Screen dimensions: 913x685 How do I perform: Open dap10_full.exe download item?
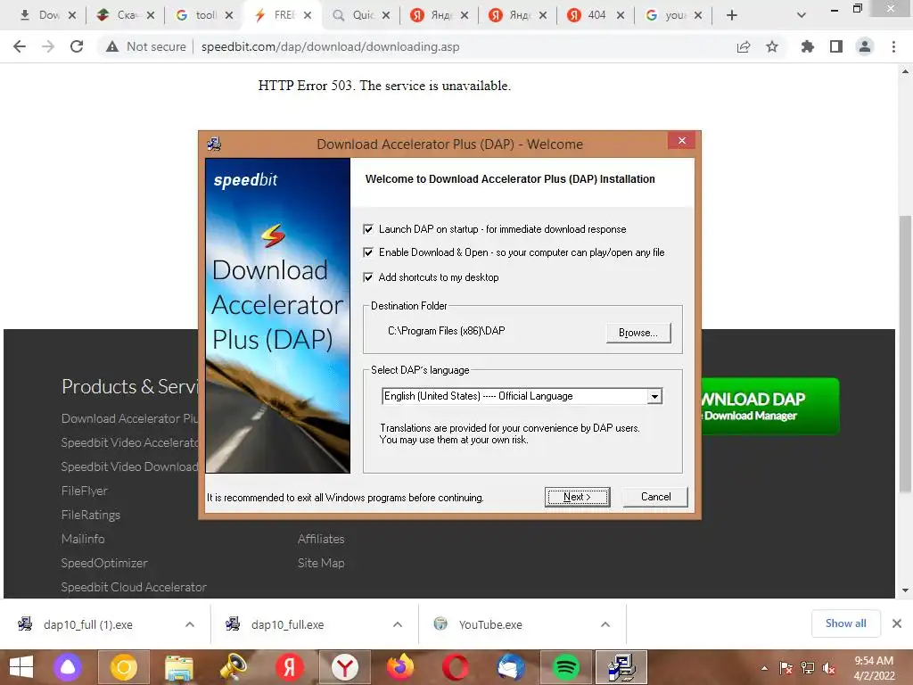[288, 624]
